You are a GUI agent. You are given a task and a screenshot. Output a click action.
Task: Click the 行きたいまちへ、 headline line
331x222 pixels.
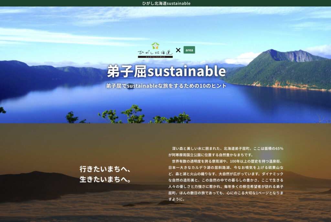(x=105, y=169)
